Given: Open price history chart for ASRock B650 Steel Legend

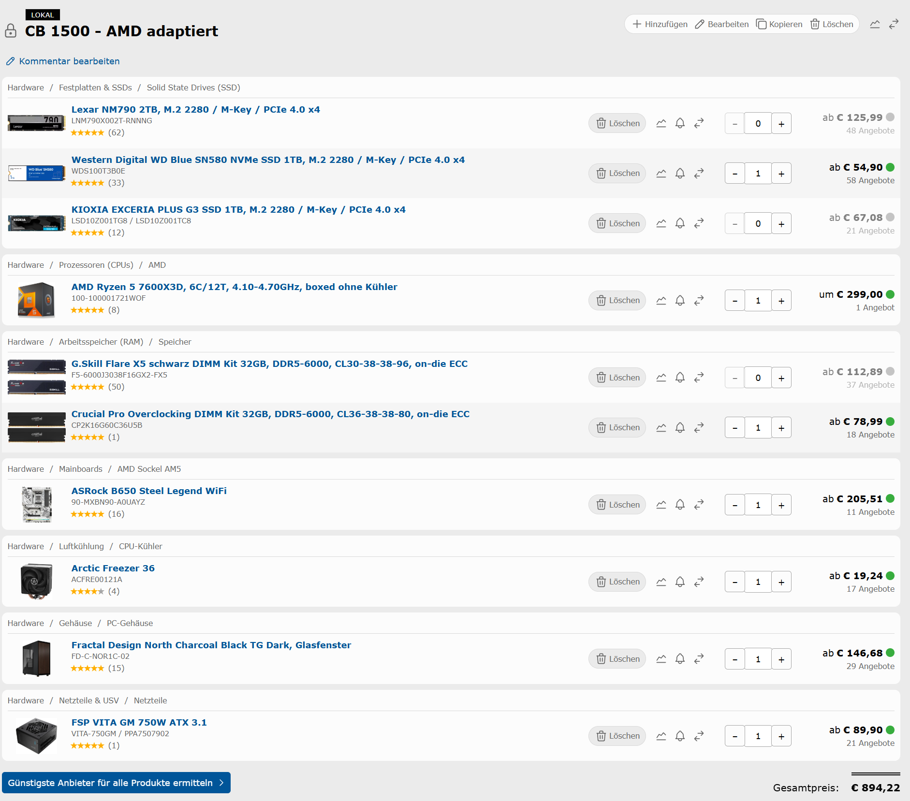Looking at the screenshot, I should click(x=661, y=505).
